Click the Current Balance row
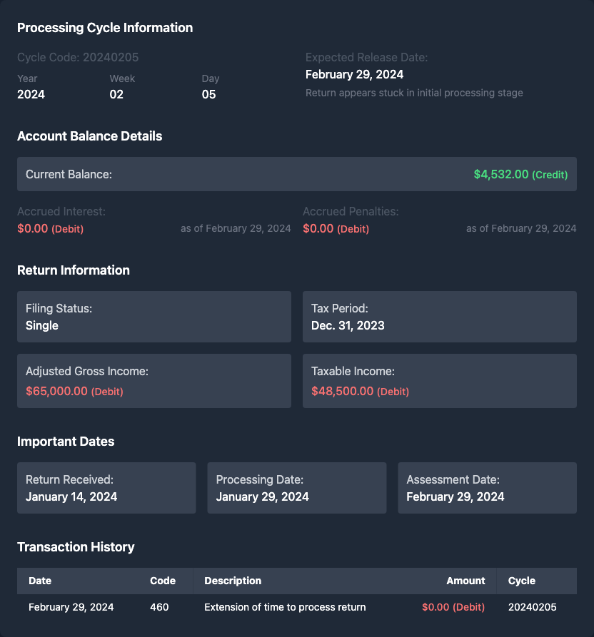 296,174
